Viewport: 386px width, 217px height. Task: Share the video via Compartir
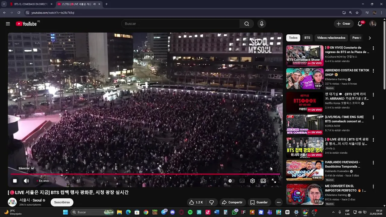click(232, 202)
